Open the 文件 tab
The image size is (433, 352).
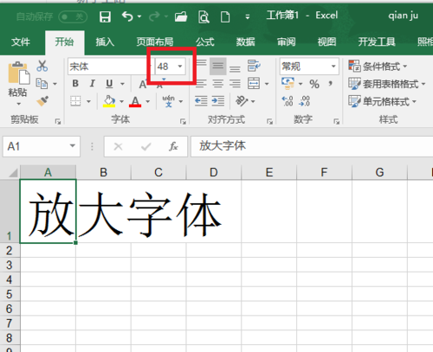21,42
